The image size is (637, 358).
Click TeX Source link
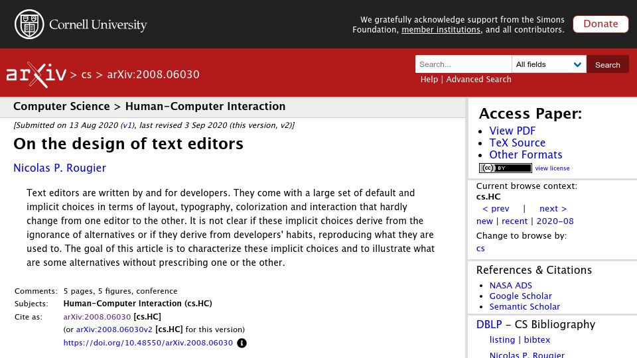click(x=517, y=143)
